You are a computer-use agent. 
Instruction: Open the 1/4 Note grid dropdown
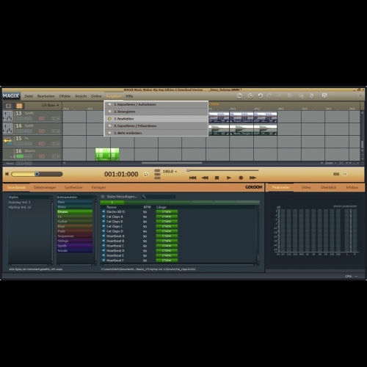click(x=50, y=105)
